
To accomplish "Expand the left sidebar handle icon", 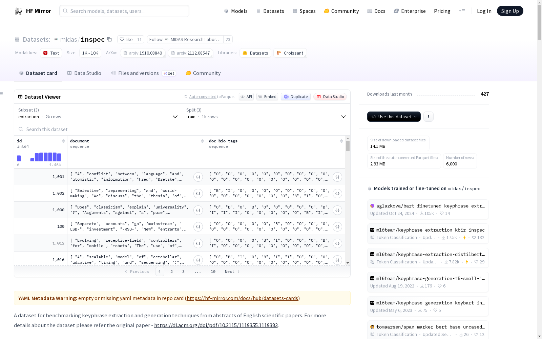I will (2, 94).
